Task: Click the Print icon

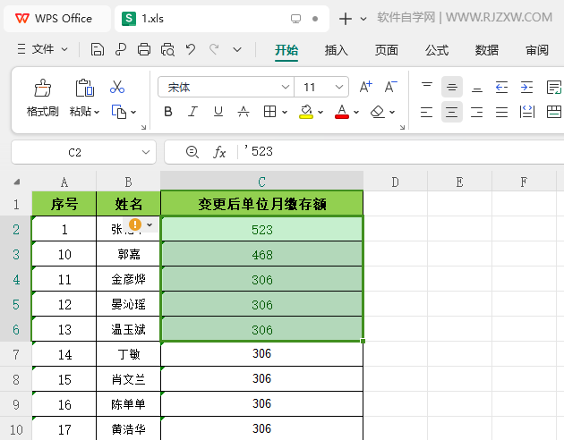Action: pos(144,49)
